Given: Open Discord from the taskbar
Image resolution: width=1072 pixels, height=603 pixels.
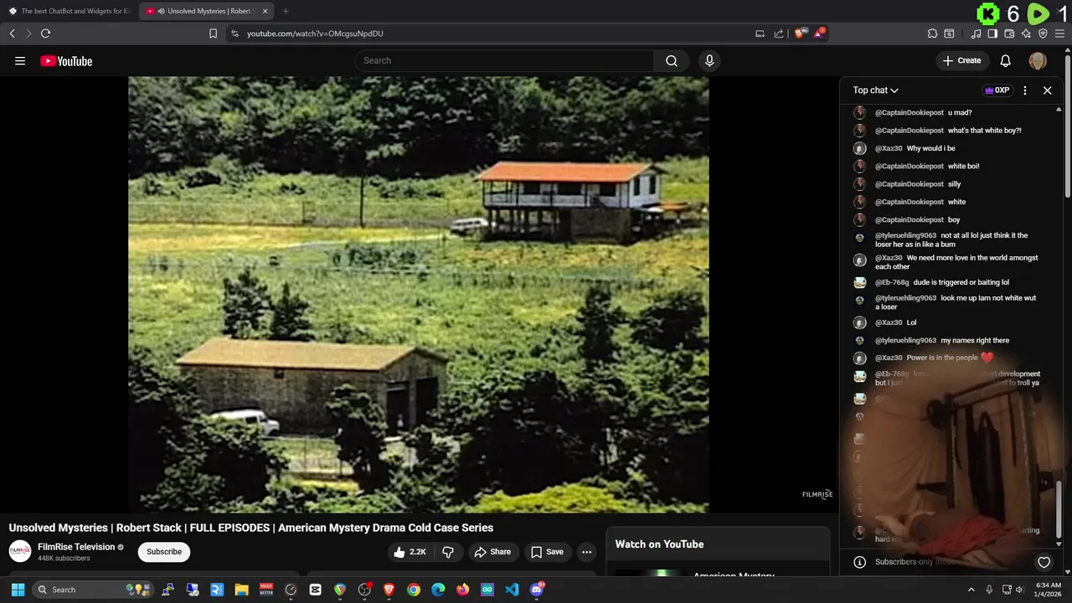Looking at the screenshot, I should [x=537, y=590].
